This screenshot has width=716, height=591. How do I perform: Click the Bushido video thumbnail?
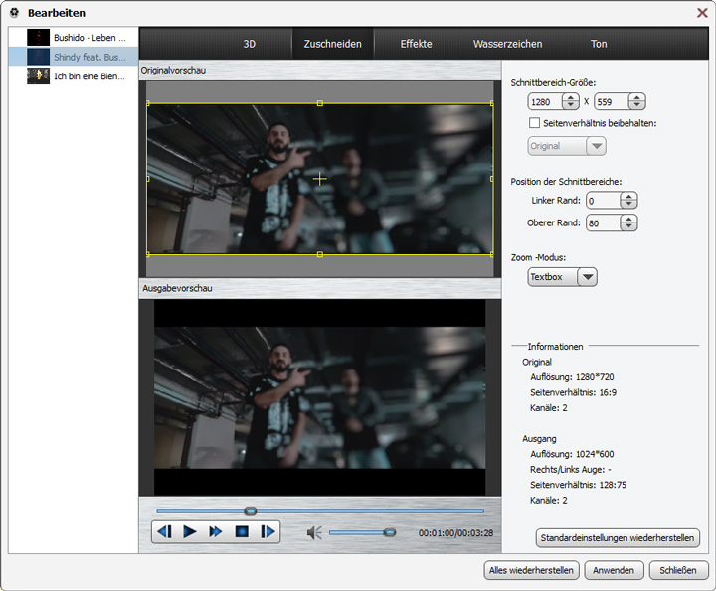pos(38,38)
